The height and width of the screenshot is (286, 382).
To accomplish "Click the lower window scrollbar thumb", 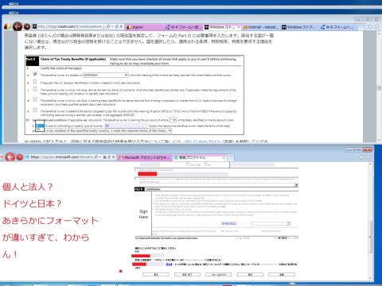I will pos(370,238).
